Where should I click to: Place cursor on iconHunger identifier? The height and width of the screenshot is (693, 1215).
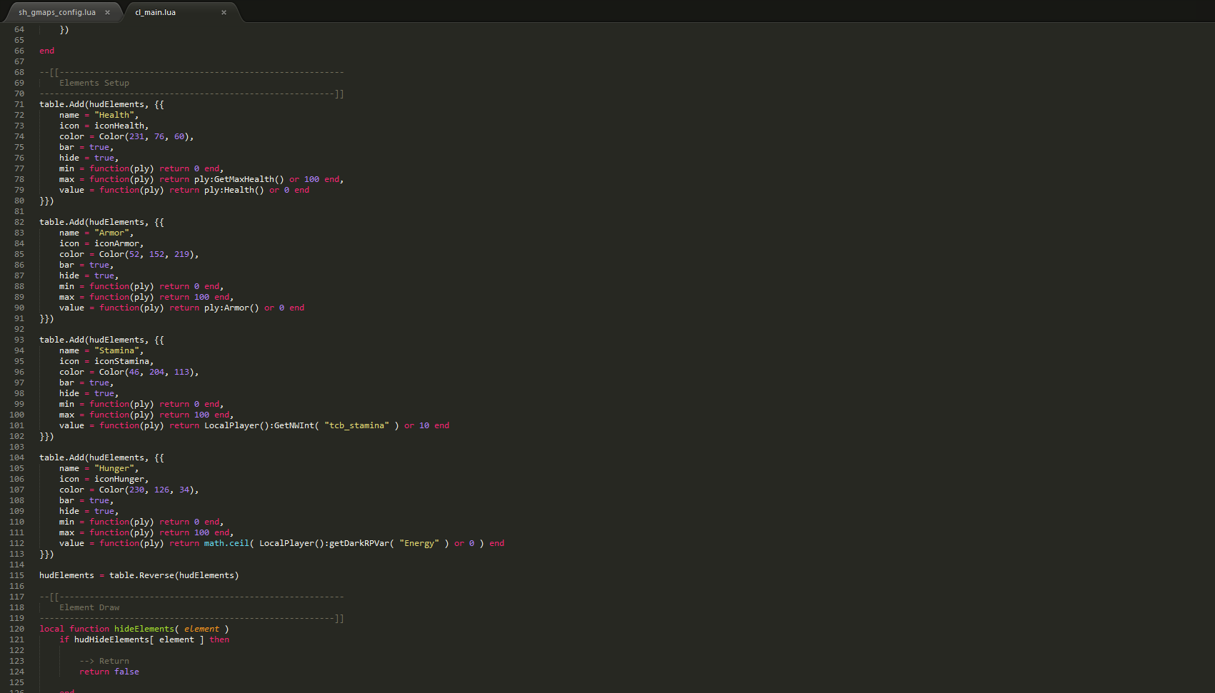[119, 479]
